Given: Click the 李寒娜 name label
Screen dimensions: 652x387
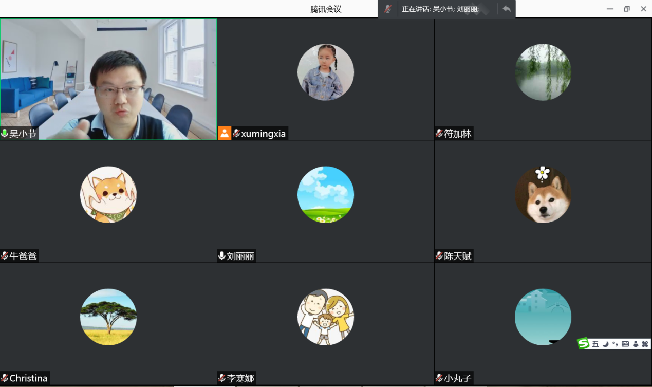Looking at the screenshot, I should [240, 378].
